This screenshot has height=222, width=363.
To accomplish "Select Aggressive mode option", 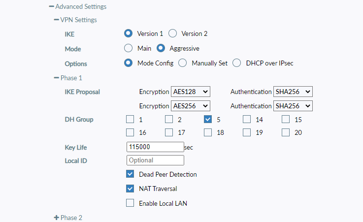I will [161, 49].
